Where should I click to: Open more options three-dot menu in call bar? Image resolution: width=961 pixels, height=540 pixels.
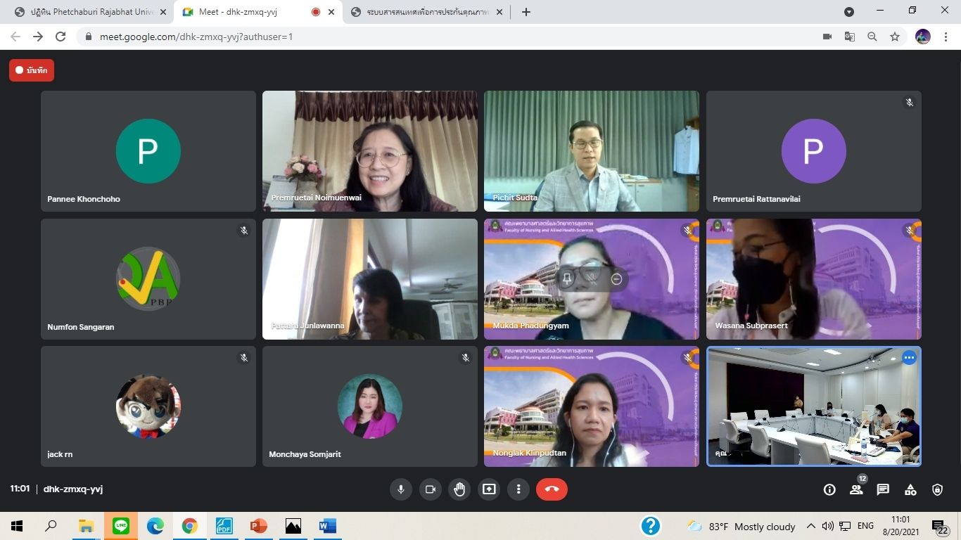(518, 489)
